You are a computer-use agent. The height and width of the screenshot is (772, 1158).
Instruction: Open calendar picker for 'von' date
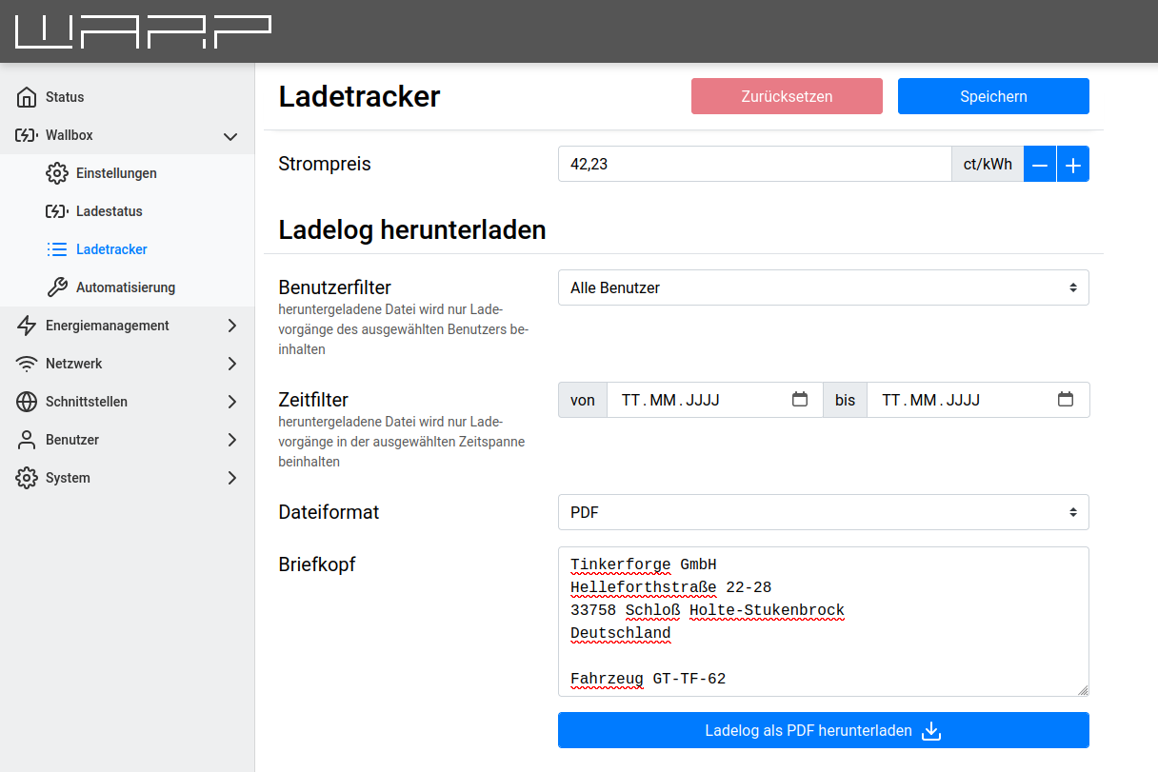[x=800, y=400]
